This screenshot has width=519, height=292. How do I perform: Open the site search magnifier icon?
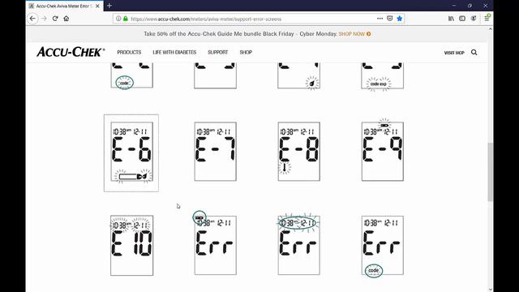[474, 52]
